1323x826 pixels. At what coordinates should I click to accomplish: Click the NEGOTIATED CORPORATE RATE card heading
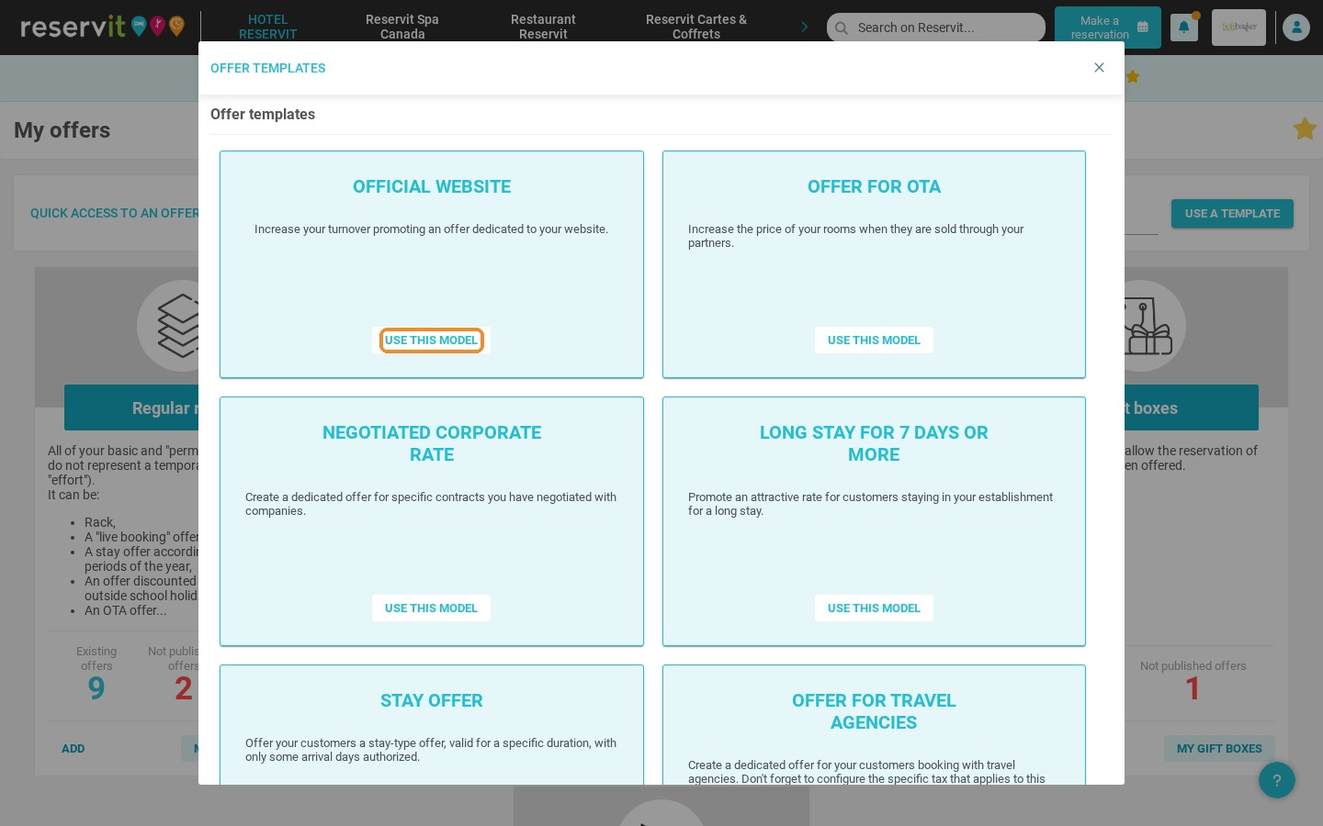pos(432,443)
